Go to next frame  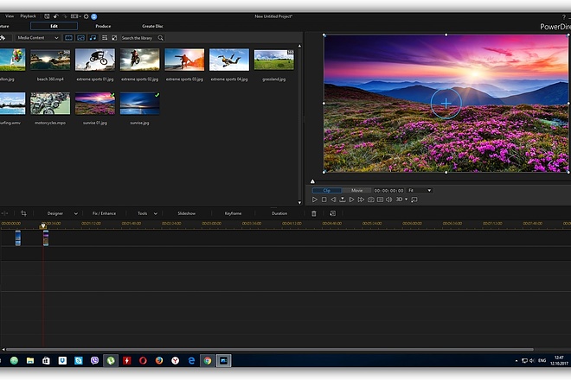point(351,199)
